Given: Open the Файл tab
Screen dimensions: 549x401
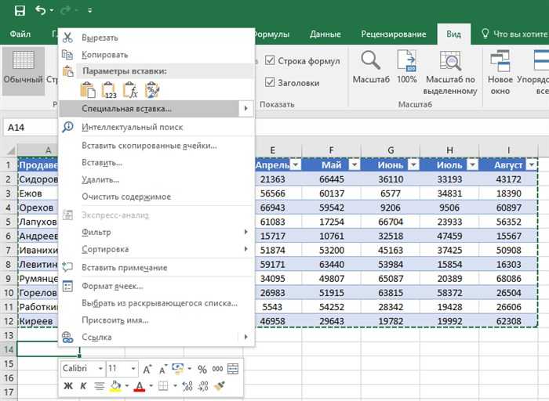Looking at the screenshot, I should tap(20, 34).
